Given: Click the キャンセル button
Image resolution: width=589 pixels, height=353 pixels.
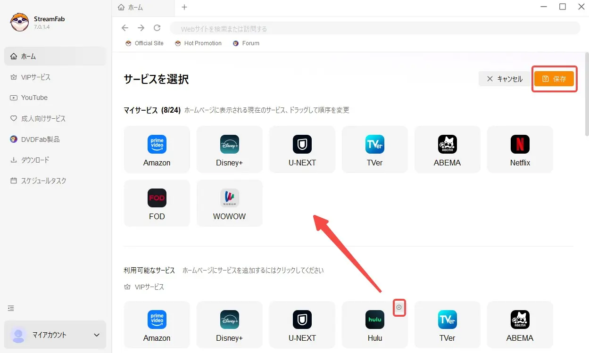Looking at the screenshot, I should pyautogui.click(x=505, y=79).
